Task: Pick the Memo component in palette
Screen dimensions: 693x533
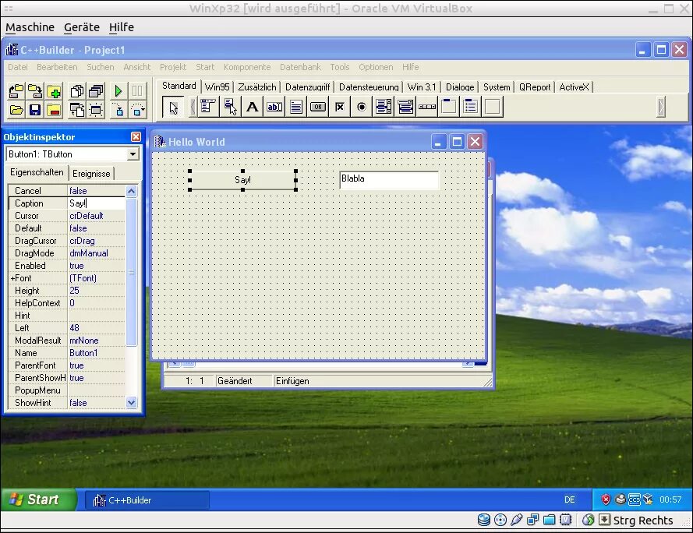Action: 296,107
